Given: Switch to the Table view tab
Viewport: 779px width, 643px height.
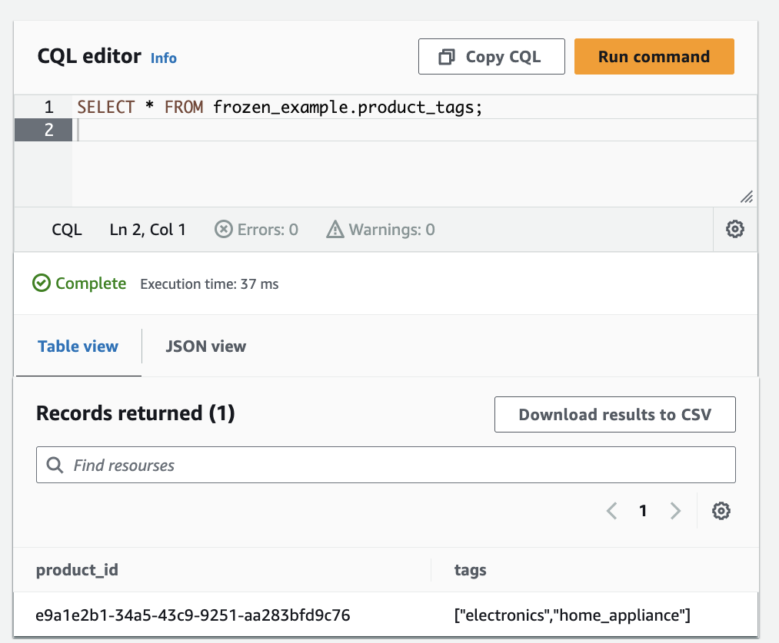Looking at the screenshot, I should tap(78, 346).
